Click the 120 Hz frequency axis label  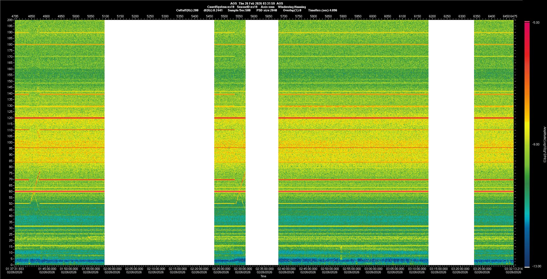coord(10,118)
